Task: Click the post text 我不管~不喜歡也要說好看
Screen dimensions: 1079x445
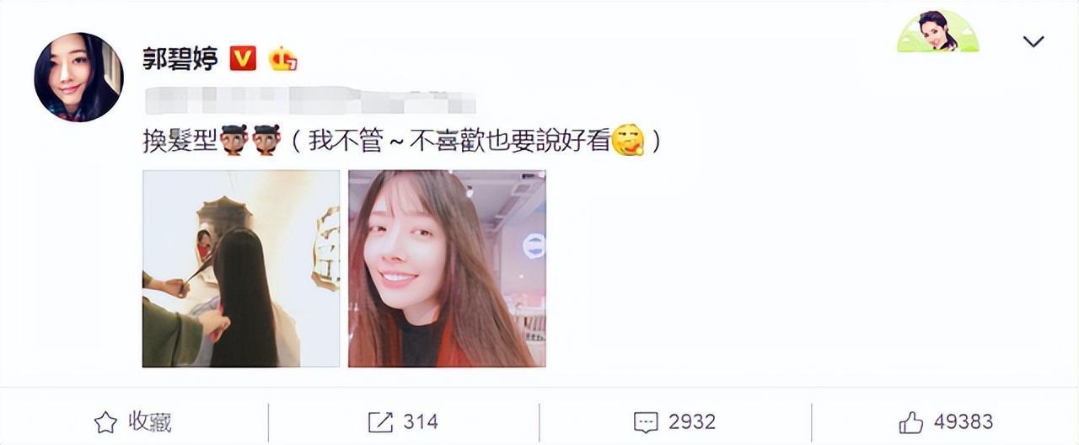Action: (459, 141)
